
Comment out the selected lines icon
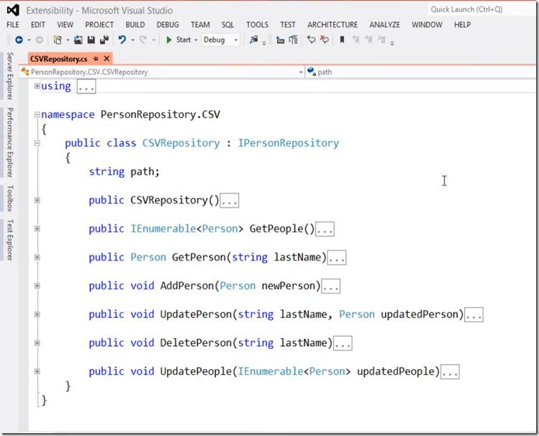tap(311, 40)
